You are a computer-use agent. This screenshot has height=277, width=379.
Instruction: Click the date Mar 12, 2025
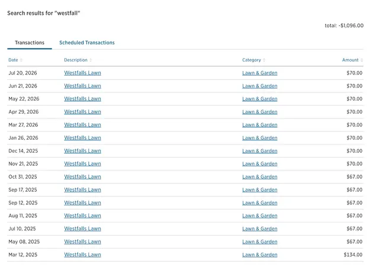click(x=23, y=255)
